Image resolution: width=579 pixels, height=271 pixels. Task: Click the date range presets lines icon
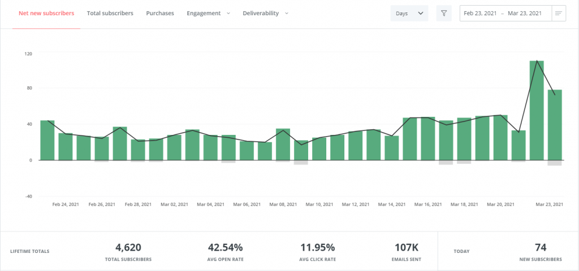coord(559,13)
